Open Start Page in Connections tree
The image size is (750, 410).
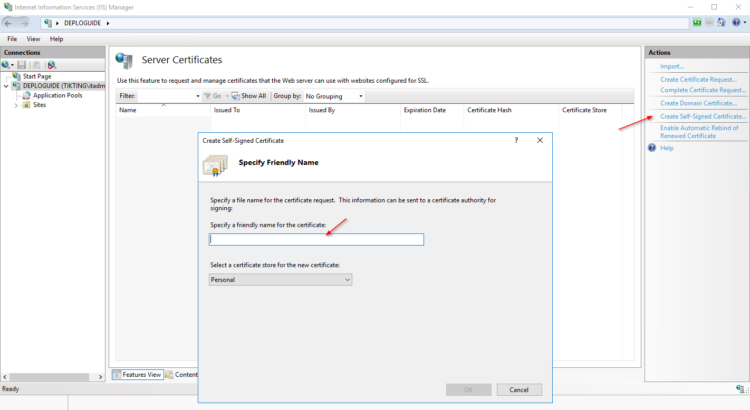pyautogui.click(x=37, y=76)
